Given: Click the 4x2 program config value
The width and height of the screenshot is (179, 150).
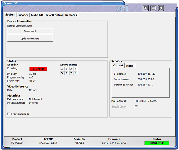Looking at the screenshot, I should pyautogui.click(x=31, y=77).
